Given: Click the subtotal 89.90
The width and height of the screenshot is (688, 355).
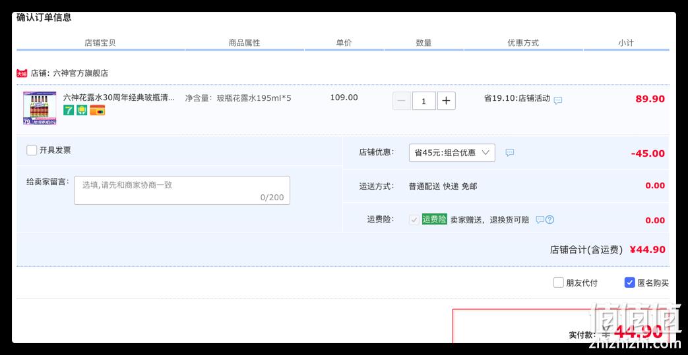Looking at the screenshot, I should click(650, 99).
